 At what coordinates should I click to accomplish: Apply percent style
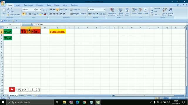[94, 14]
